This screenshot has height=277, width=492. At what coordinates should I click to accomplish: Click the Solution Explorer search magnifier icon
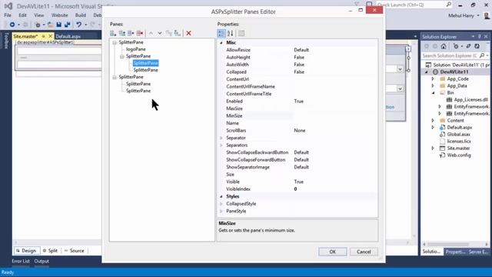point(482,55)
